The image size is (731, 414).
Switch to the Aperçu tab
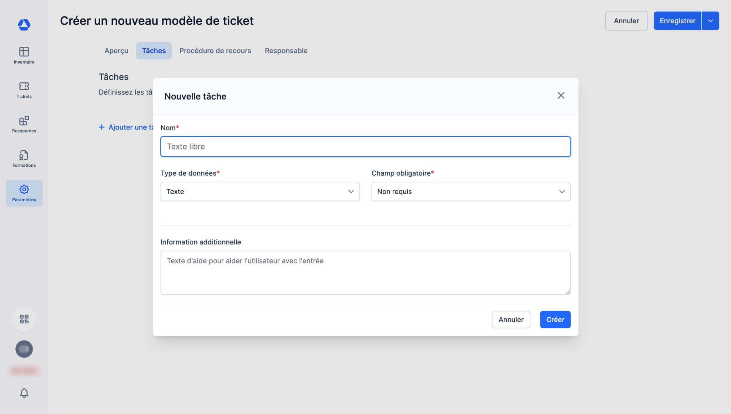[116, 51]
